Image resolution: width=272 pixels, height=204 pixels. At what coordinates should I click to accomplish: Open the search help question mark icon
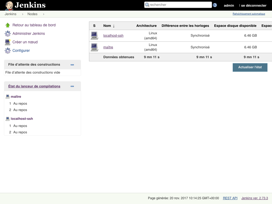[x=215, y=5]
